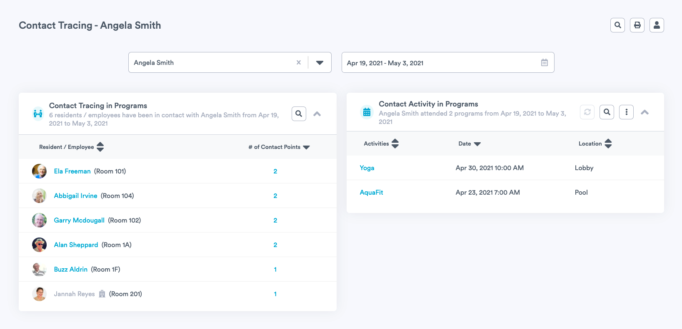
Task: Open the Yoga activity link
Action: coord(367,168)
